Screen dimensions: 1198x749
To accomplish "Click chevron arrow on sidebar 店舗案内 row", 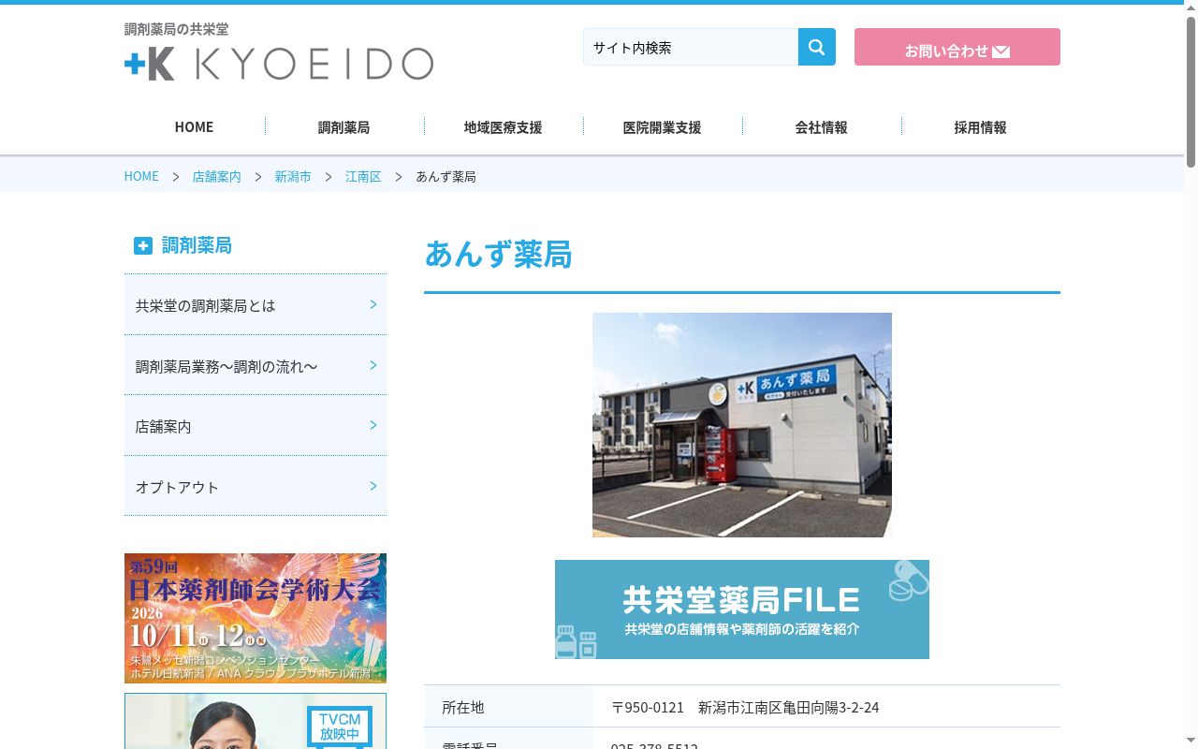I will coord(373,425).
